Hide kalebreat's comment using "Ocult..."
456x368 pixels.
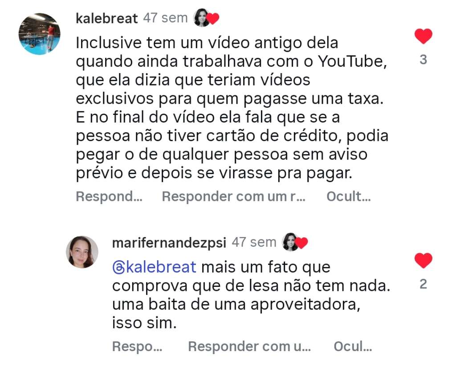click(x=349, y=196)
